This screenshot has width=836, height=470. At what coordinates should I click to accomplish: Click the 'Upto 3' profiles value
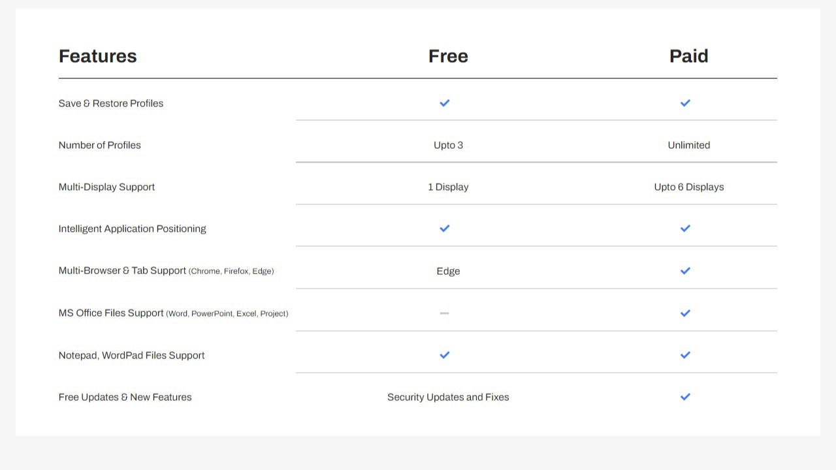click(448, 145)
